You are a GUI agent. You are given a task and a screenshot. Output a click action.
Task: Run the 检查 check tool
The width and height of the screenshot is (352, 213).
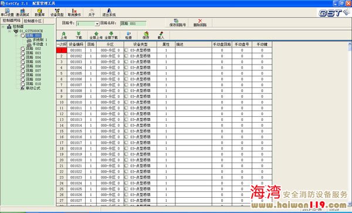point(128,35)
